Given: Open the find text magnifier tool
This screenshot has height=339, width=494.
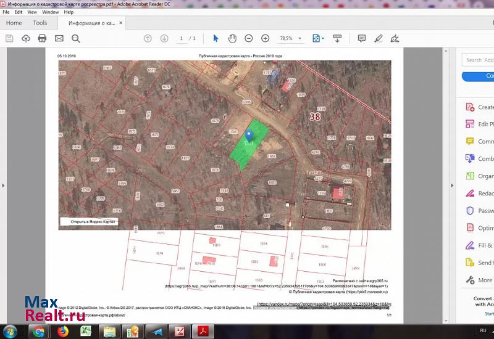Looking at the screenshot, I should [x=76, y=38].
